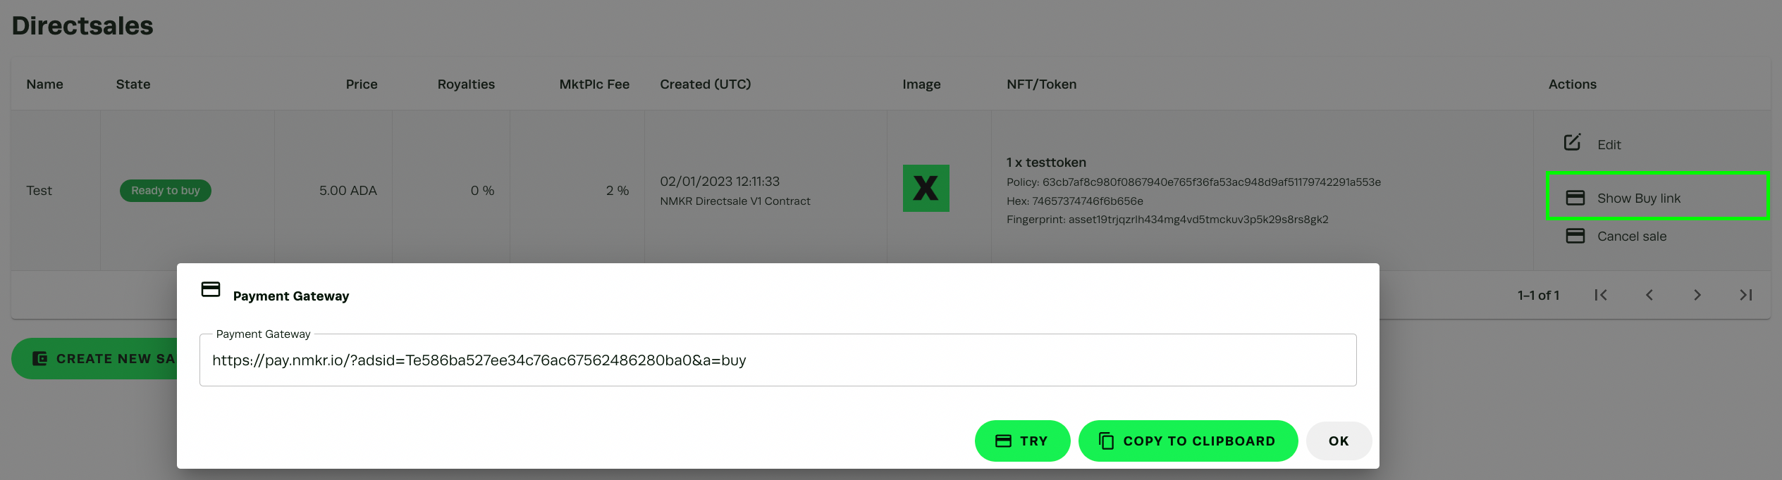The image size is (1782, 480).
Task: Click the Payment Gateway dialog header icon
Action: [211, 289]
